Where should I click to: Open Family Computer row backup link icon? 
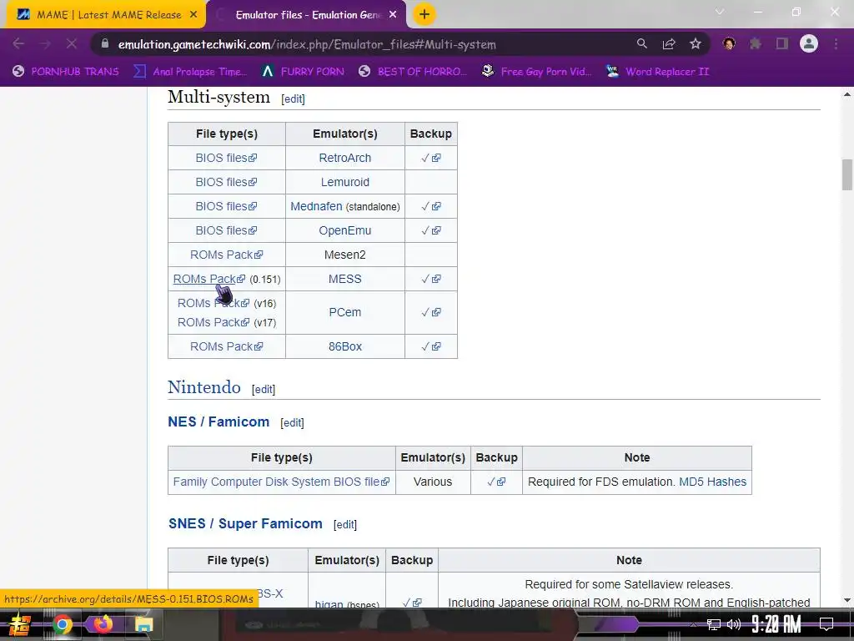coord(501,482)
